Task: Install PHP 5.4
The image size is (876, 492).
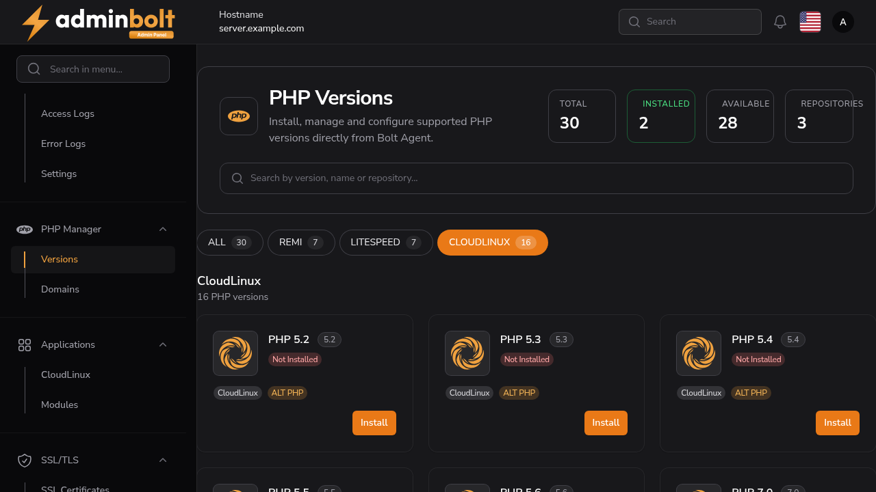Action: (838, 423)
